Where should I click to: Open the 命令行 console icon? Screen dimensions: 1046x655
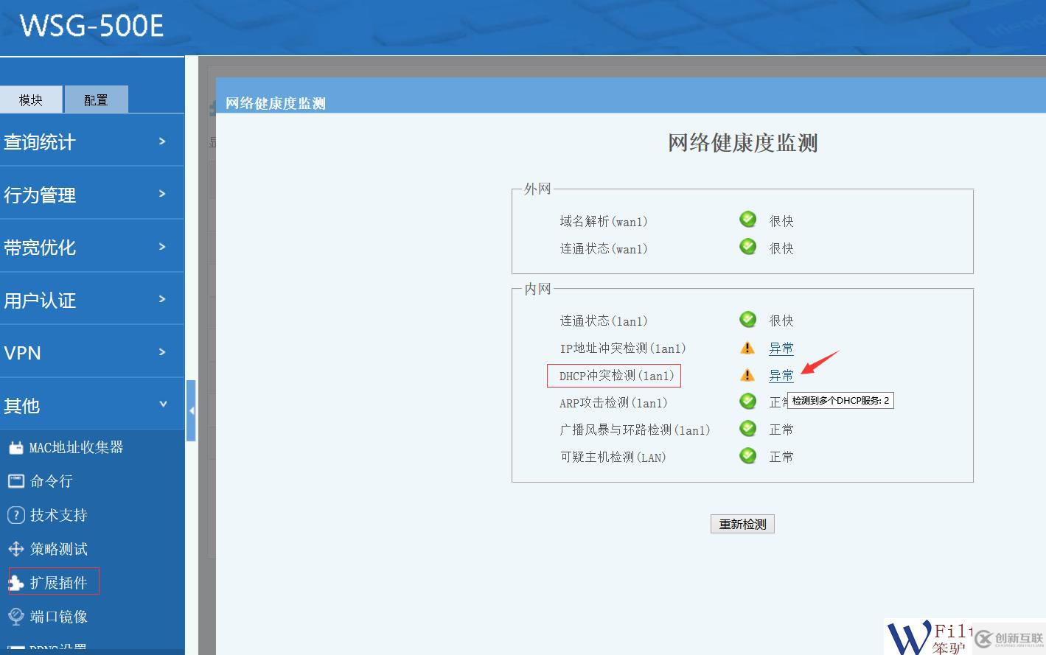click(15, 480)
